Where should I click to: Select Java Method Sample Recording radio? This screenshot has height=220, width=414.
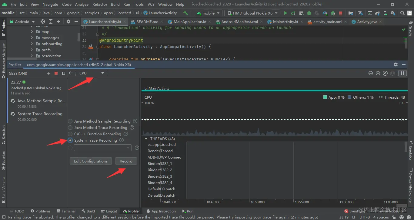[x=70, y=121]
